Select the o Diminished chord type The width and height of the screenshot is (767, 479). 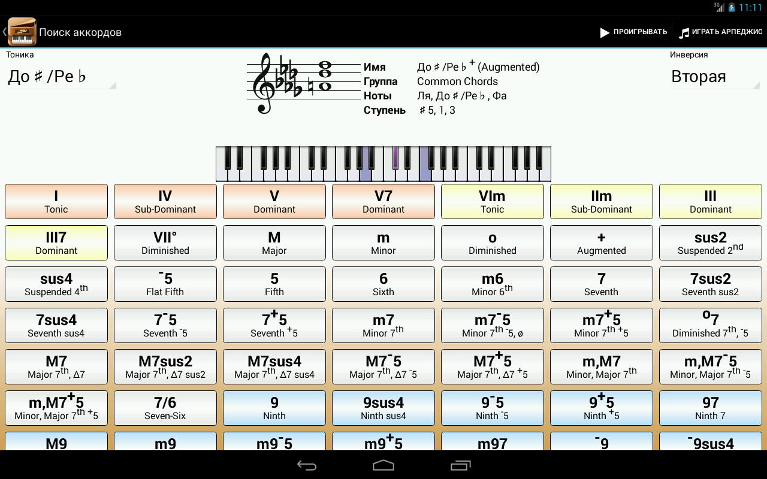pos(493,243)
